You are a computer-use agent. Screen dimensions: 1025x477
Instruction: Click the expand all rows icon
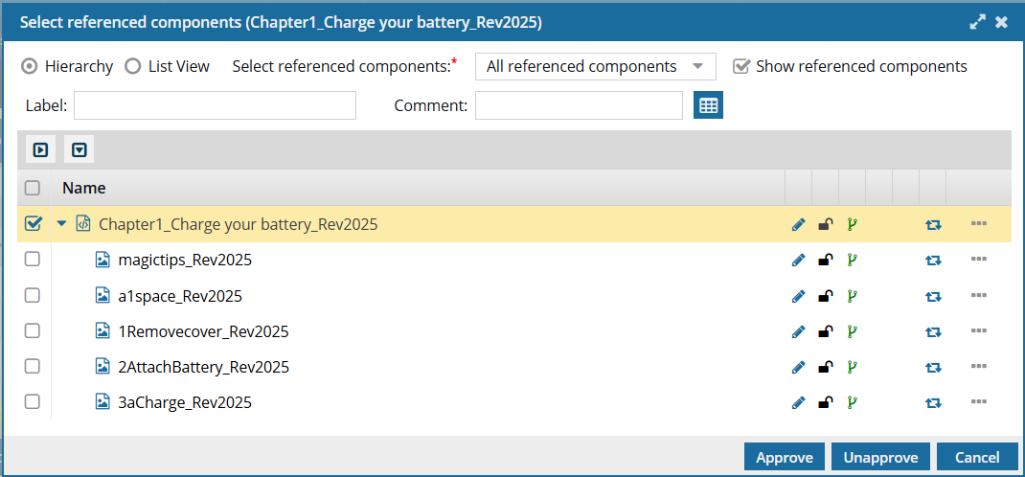pos(41,149)
